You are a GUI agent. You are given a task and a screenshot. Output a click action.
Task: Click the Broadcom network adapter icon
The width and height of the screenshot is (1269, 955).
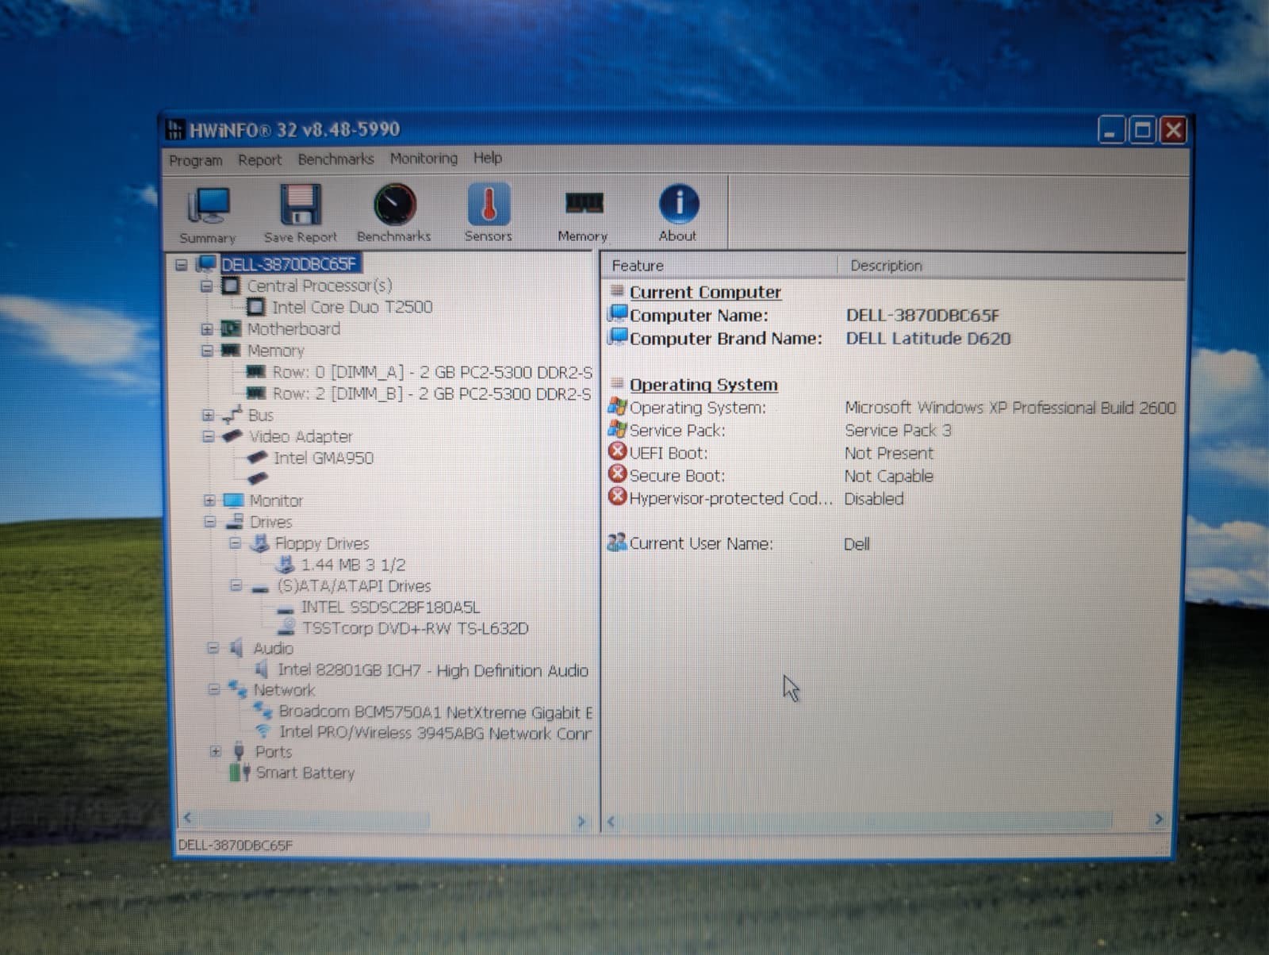click(x=263, y=711)
